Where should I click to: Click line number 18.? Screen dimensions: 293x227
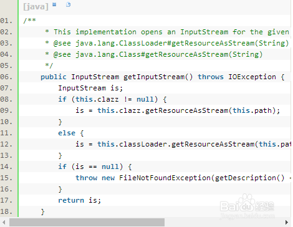click(x=6, y=211)
